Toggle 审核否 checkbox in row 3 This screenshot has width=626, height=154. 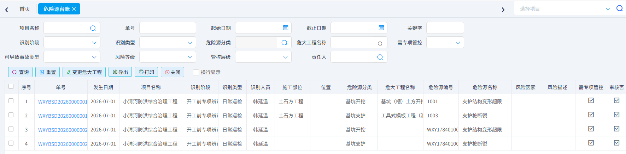(617, 129)
